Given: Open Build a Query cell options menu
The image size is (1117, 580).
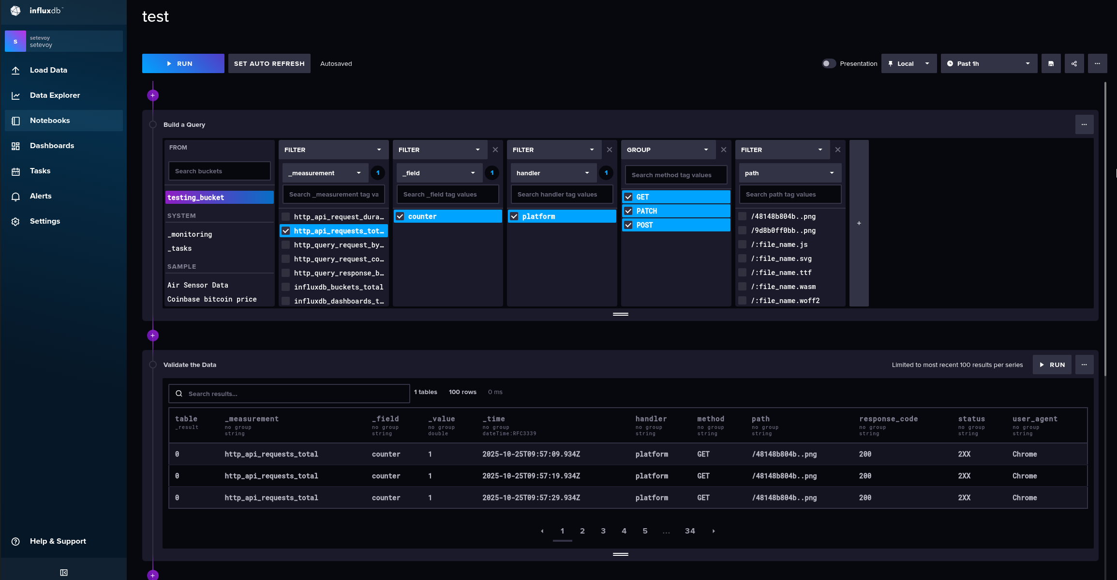Looking at the screenshot, I should tap(1084, 124).
